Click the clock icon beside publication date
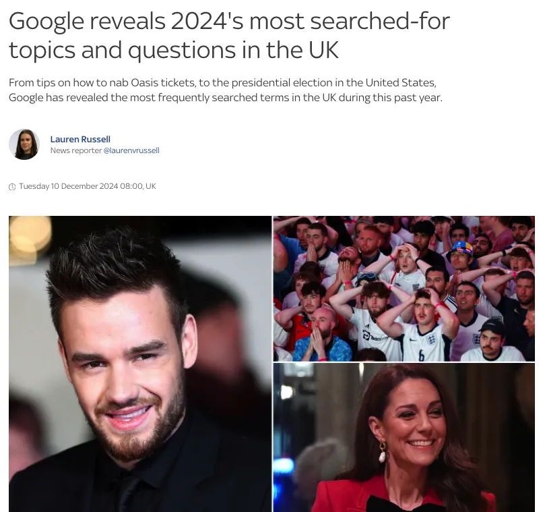This screenshot has height=512, width=543. point(12,187)
